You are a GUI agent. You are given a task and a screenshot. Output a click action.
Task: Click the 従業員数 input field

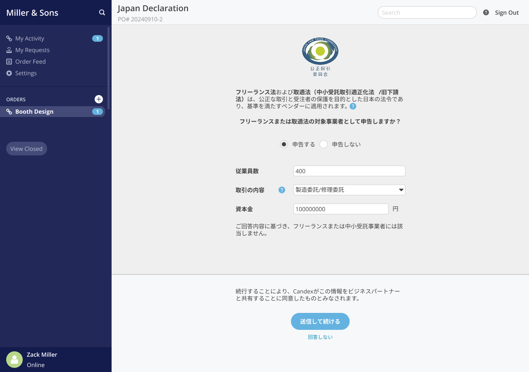coord(349,171)
